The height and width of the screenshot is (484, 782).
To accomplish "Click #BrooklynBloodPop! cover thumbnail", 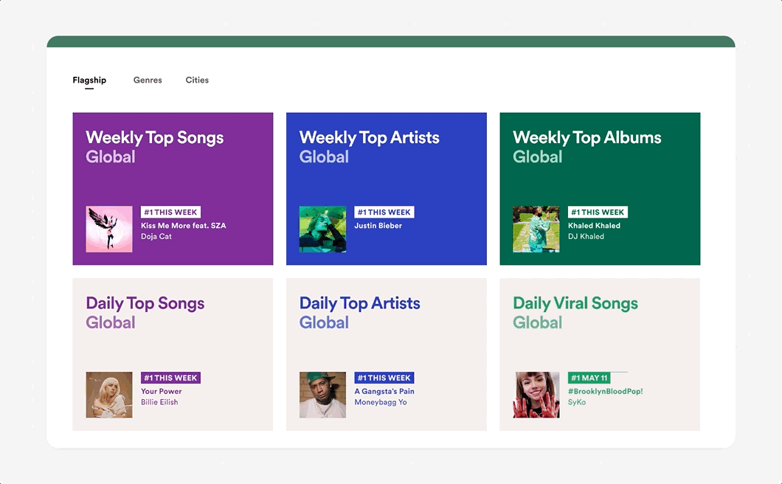I will click(536, 395).
